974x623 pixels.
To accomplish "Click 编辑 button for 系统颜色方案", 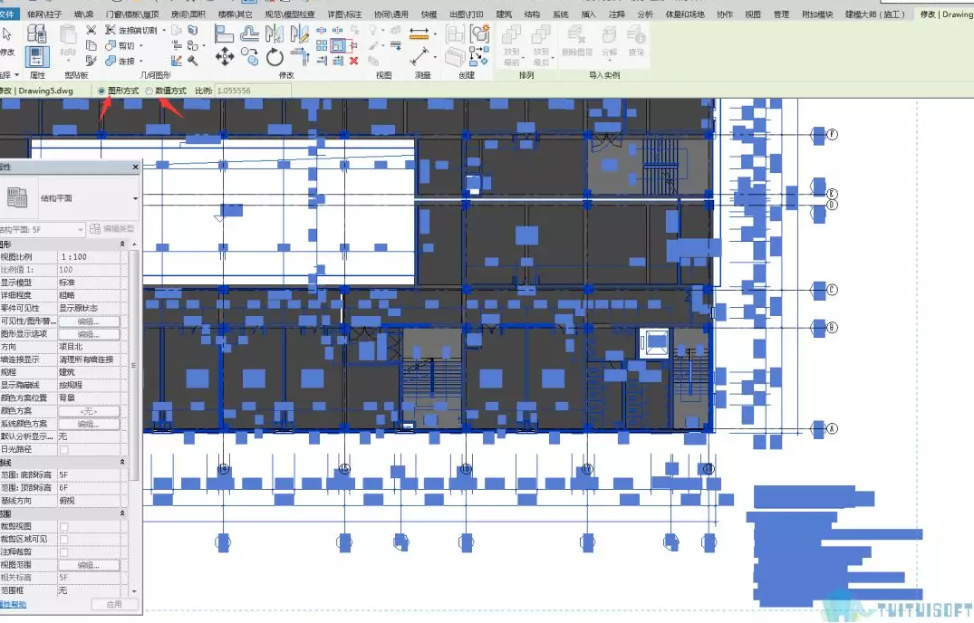I will (x=89, y=425).
